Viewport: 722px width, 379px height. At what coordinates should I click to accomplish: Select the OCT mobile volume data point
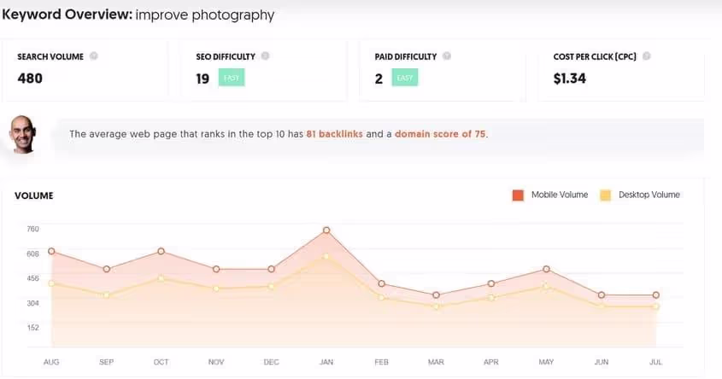click(161, 251)
